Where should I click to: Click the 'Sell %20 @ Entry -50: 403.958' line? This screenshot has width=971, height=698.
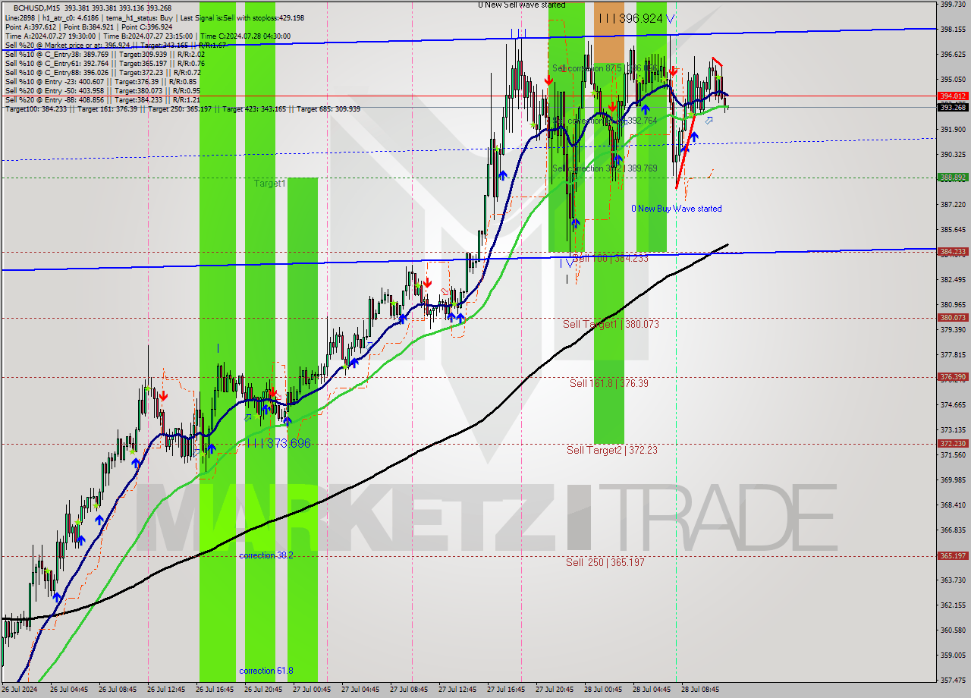(102, 90)
